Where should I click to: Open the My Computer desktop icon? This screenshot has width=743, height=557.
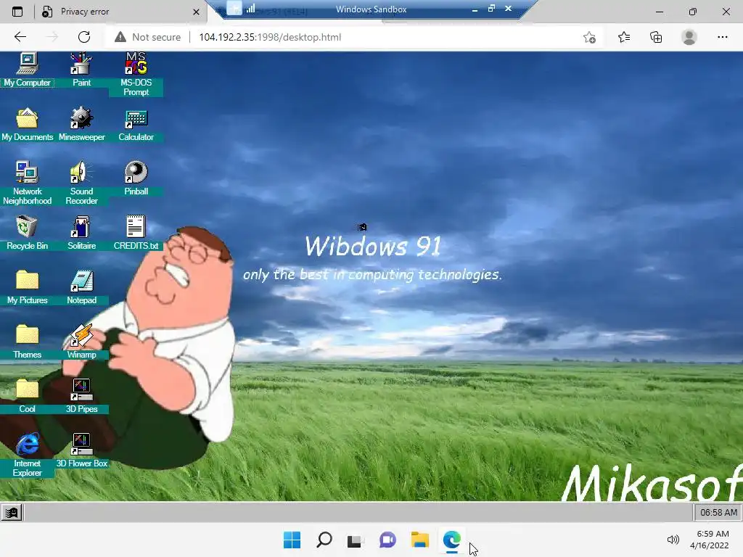coord(27,70)
